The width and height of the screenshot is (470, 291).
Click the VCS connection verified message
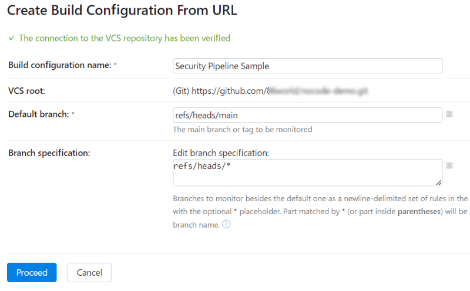(x=124, y=38)
